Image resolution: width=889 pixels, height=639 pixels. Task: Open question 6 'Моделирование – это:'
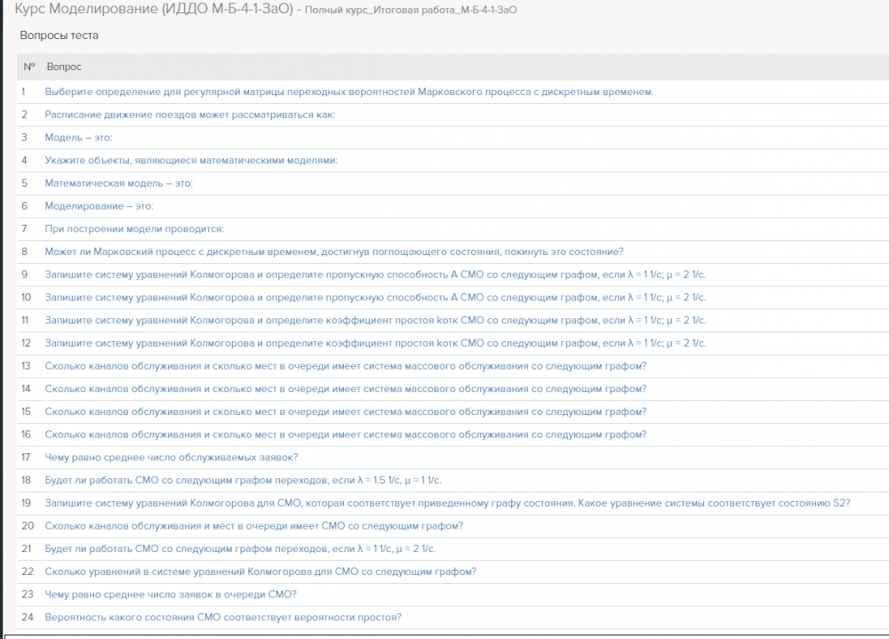tap(100, 206)
